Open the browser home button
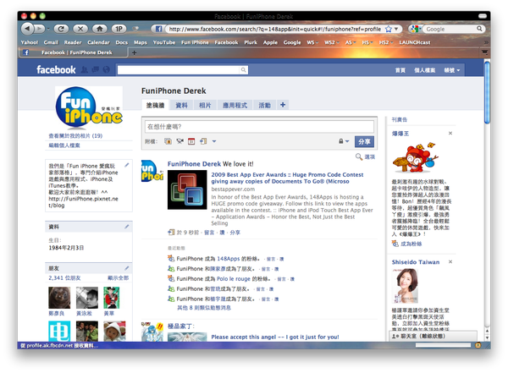The height and width of the screenshot is (373, 508). 100,29
